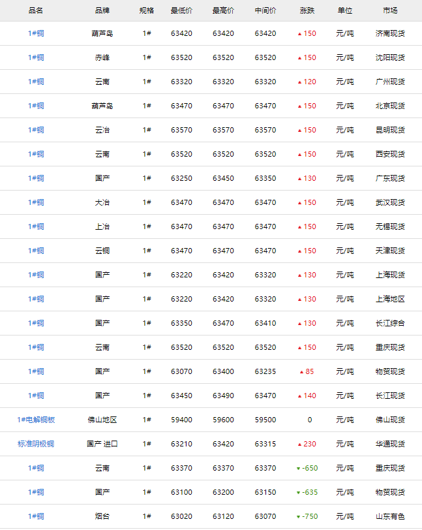Click the red up arrow beside 85
The height and width of the screenshot is (530, 422).
click(301, 372)
